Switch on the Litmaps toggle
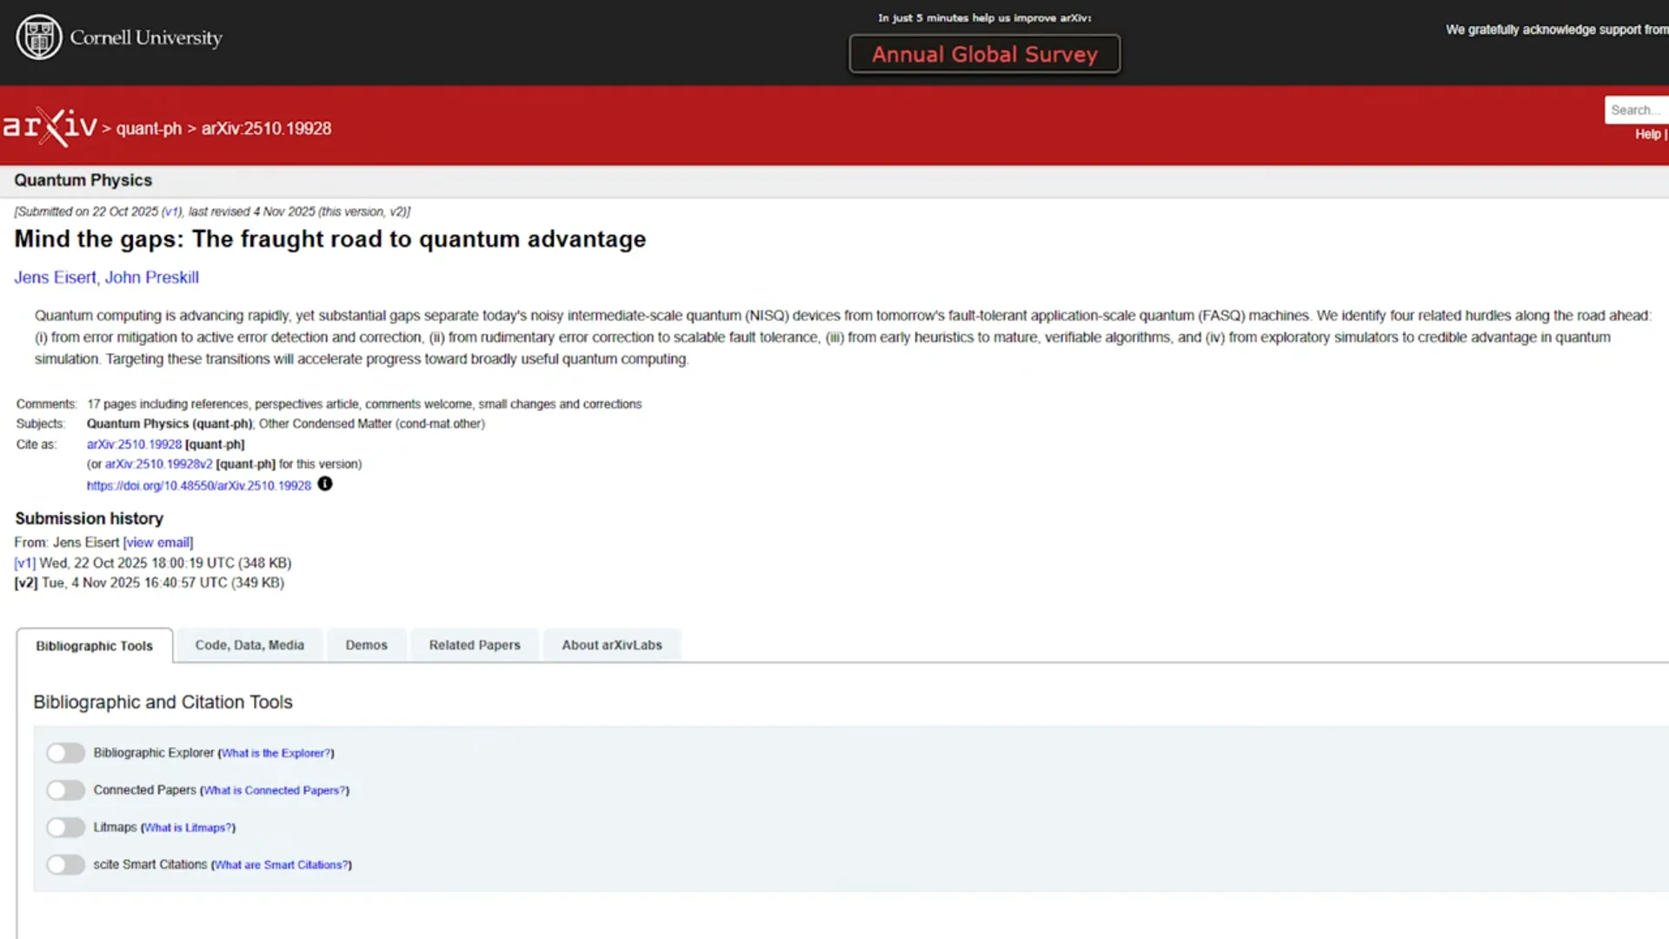This screenshot has height=939, width=1669. click(x=66, y=828)
